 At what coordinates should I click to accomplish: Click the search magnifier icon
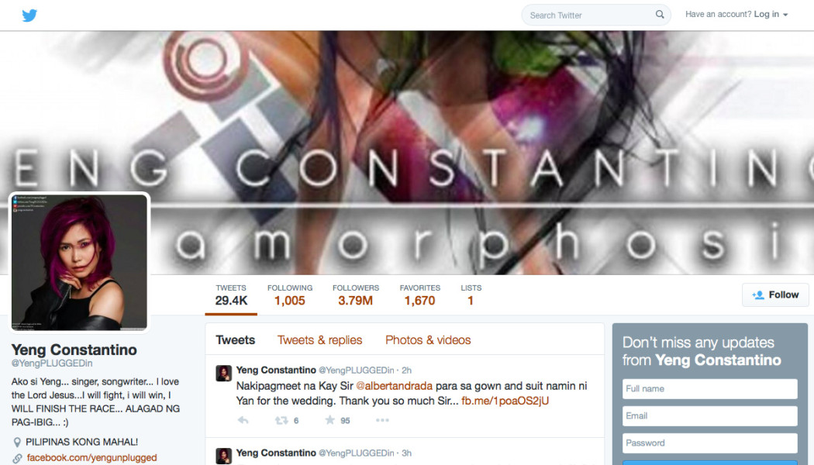659,15
